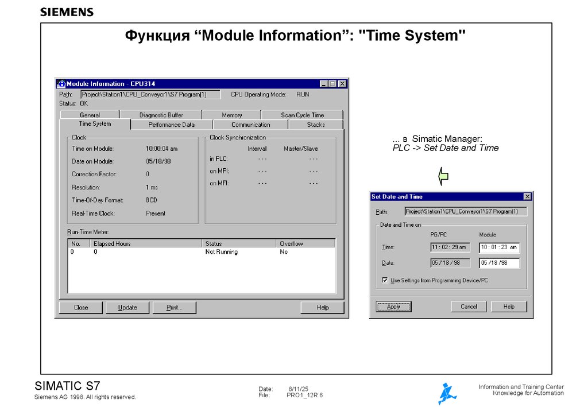Select row 0 in Run-Time Meter list
Viewport: 588px width, 407px height.
(x=144, y=251)
